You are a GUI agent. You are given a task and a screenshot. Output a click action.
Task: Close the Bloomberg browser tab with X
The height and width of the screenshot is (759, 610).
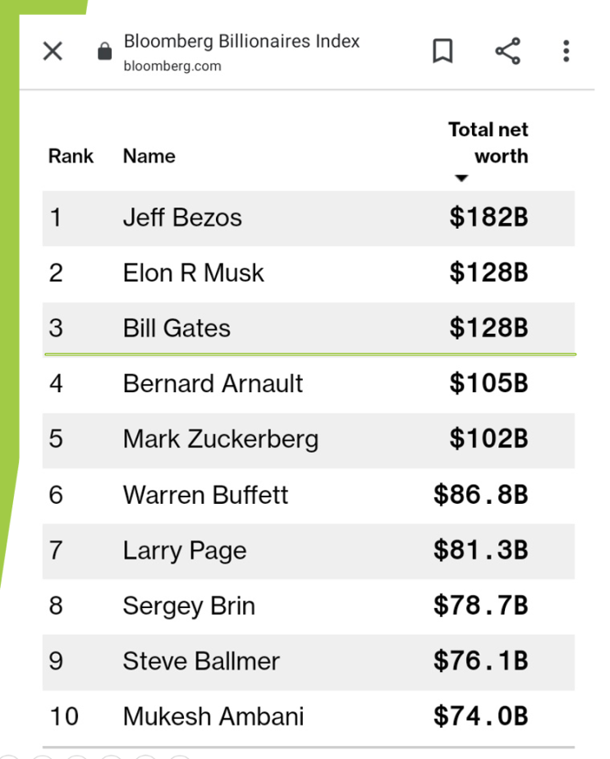53,51
